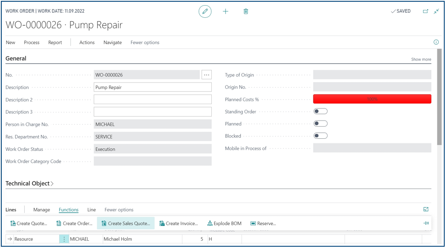This screenshot has height=248, width=446.
Task: Click the empty Description 3 field
Action: [x=153, y=112]
